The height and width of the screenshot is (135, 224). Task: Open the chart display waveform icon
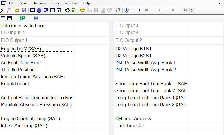pos(46,10)
